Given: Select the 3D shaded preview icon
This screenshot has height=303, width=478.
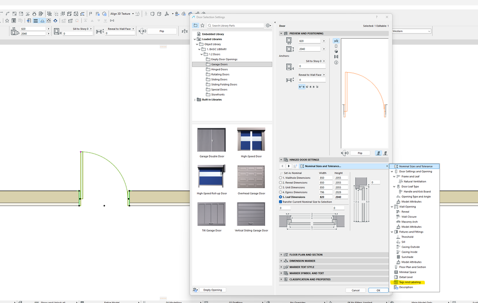Looking at the screenshot, I should pos(336,52).
